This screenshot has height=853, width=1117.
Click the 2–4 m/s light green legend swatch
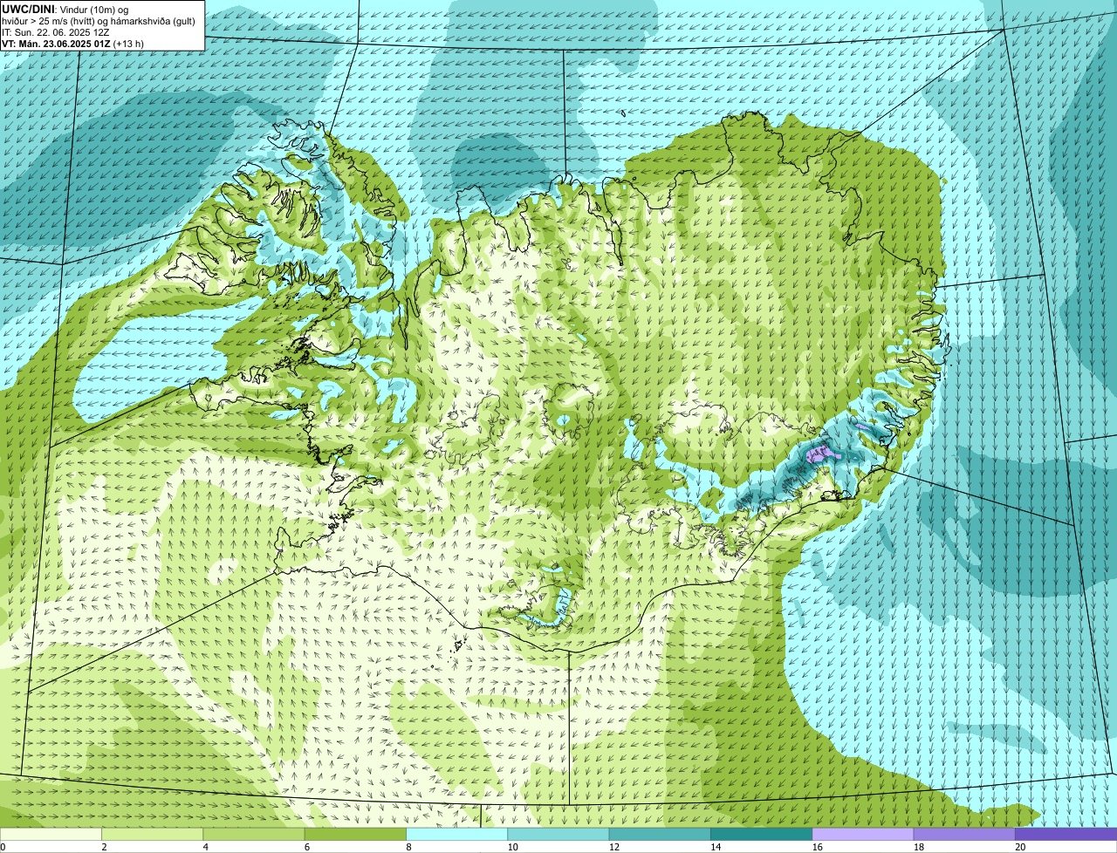pos(152,835)
